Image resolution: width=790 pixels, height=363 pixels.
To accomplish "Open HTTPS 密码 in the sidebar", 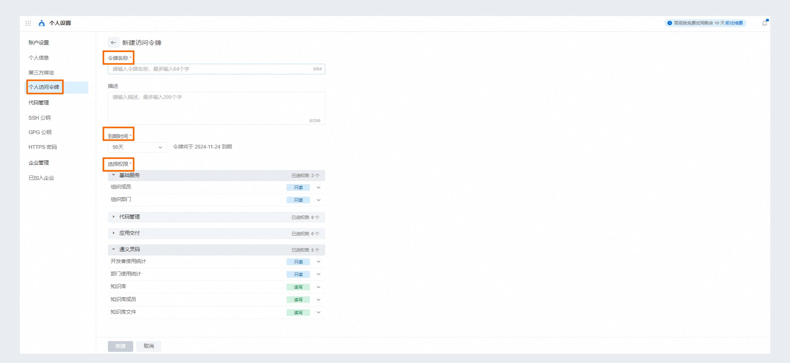I will [x=43, y=147].
